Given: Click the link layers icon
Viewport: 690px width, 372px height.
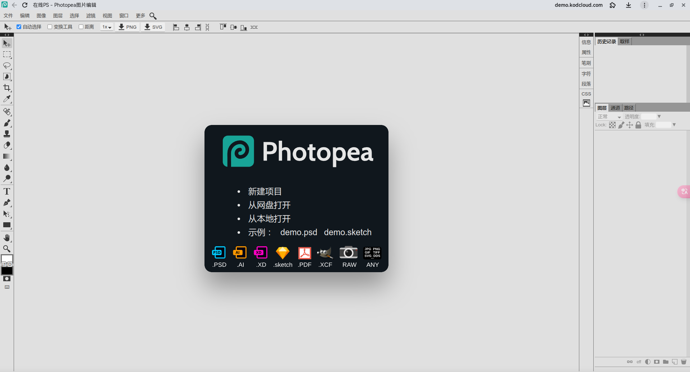Looking at the screenshot, I should click(x=630, y=362).
